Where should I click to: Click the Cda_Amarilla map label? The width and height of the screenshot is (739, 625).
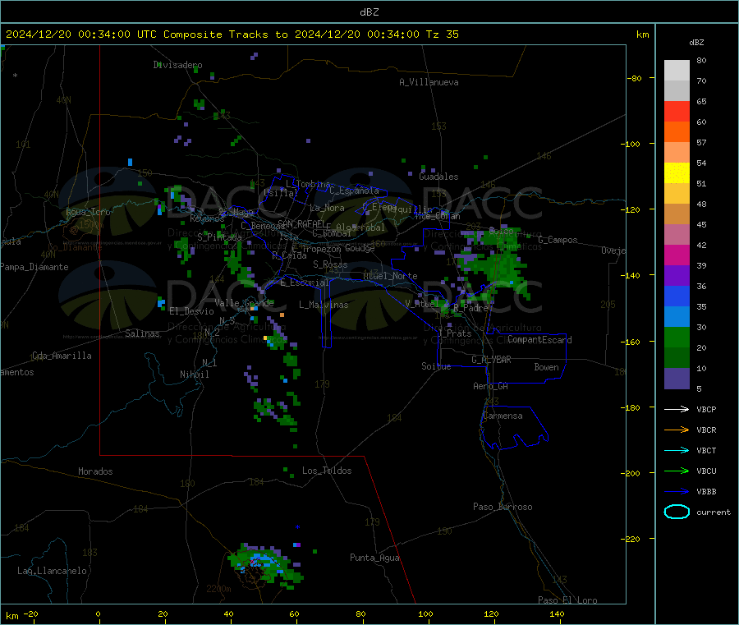coord(62,356)
